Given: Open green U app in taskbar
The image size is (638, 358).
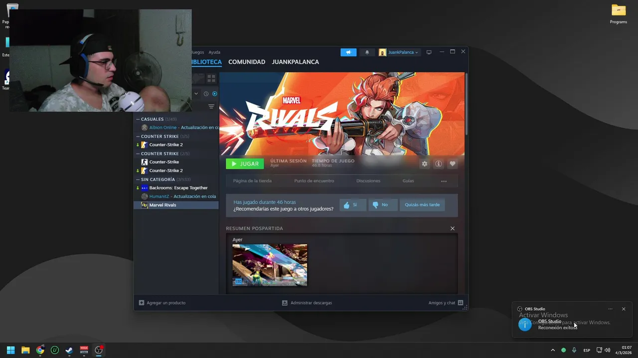Looking at the screenshot, I should 55,350.
